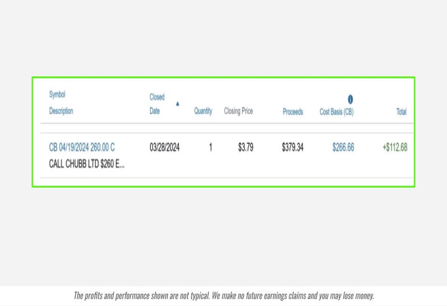The image size is (447, 306).
Task: Click the quantity value 1
Action: coord(210,147)
